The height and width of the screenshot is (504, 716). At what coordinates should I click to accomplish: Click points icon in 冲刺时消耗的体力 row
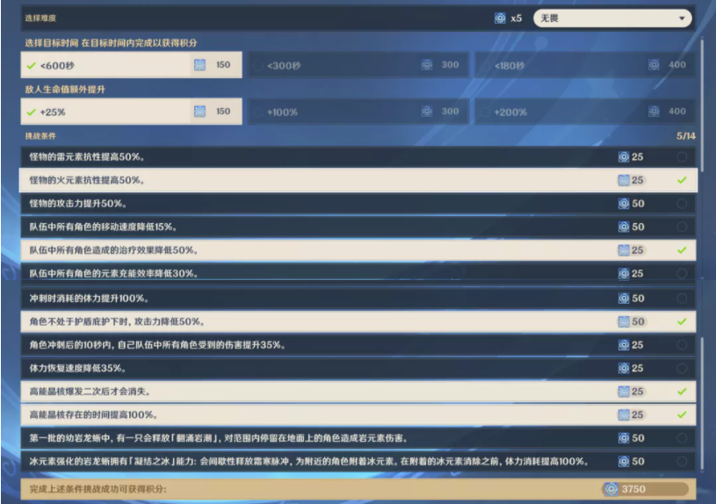(x=624, y=299)
